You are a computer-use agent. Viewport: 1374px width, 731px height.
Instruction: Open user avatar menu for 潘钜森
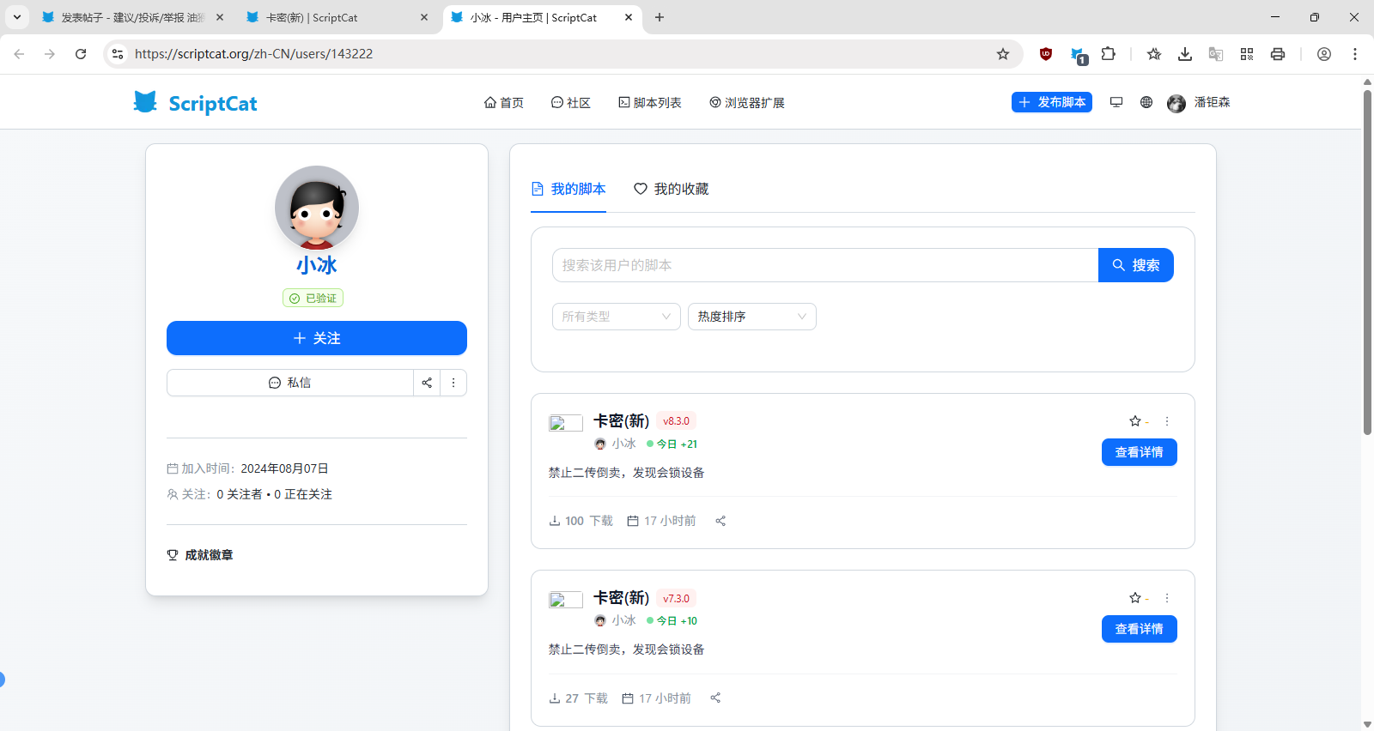(1199, 102)
